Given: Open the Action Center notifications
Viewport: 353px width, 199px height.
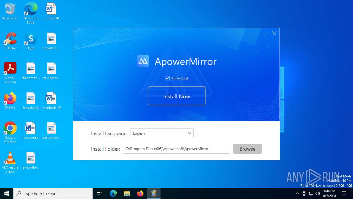Looking at the screenshot, I should pyautogui.click(x=344, y=193).
